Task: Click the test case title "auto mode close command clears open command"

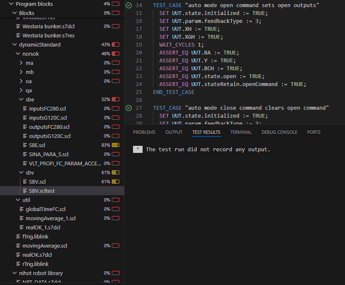Action: pyautogui.click(x=257, y=108)
